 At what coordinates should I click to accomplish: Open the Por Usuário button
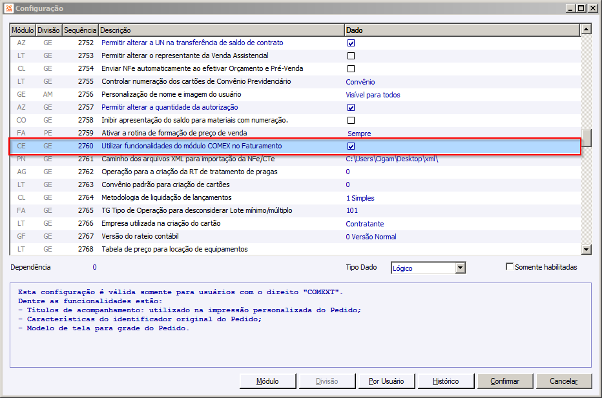point(386,381)
